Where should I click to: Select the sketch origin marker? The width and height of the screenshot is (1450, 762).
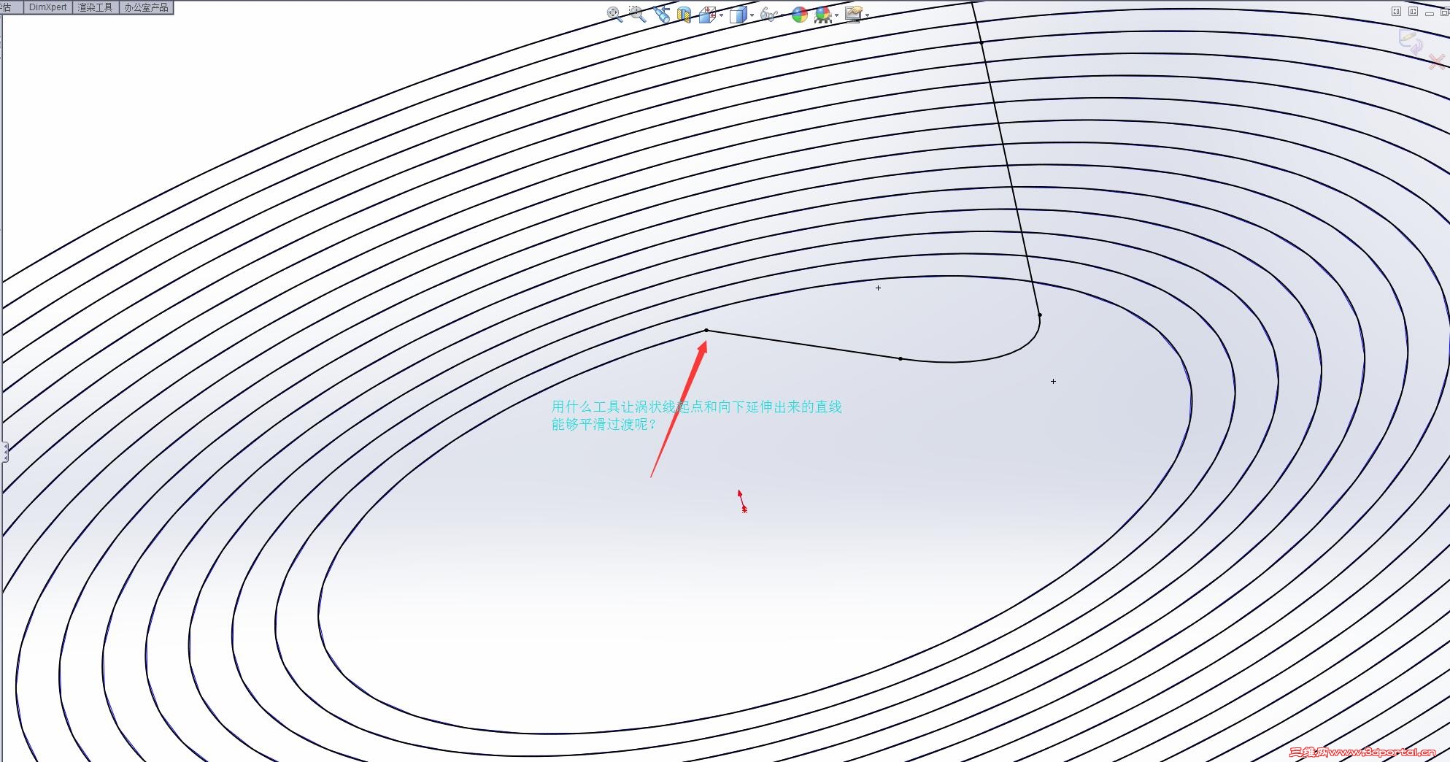[741, 501]
